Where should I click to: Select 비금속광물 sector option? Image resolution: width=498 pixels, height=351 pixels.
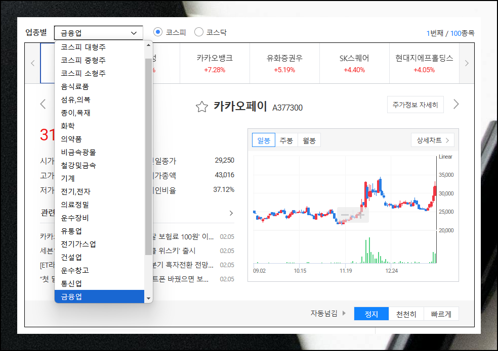pos(99,152)
